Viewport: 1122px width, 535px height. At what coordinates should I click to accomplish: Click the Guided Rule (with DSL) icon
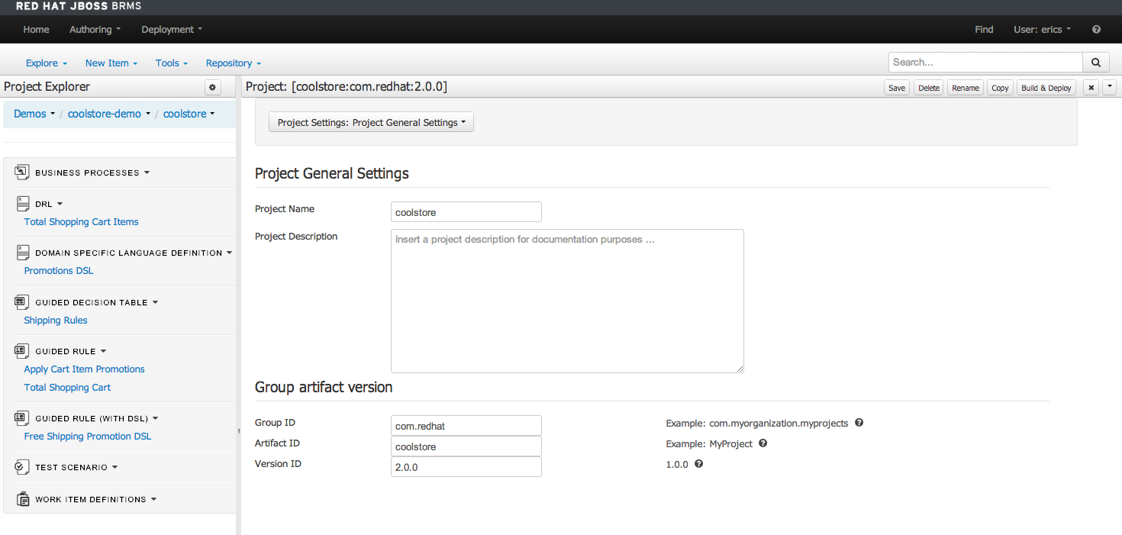(x=22, y=418)
